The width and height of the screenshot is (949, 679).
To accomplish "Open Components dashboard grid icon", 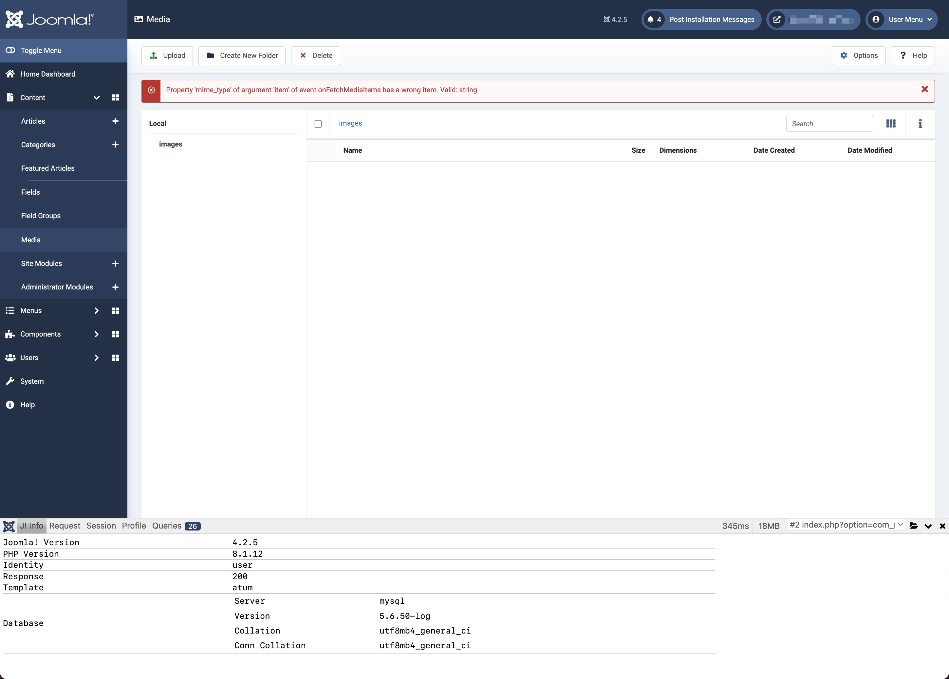I will coord(116,334).
